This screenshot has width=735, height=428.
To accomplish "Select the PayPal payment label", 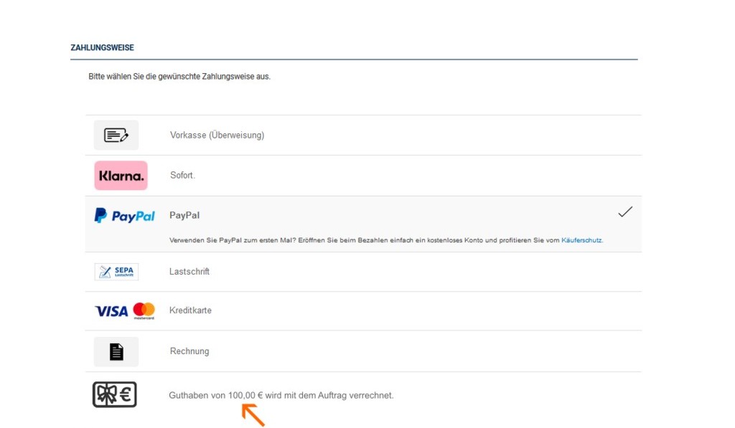I will click(x=184, y=215).
